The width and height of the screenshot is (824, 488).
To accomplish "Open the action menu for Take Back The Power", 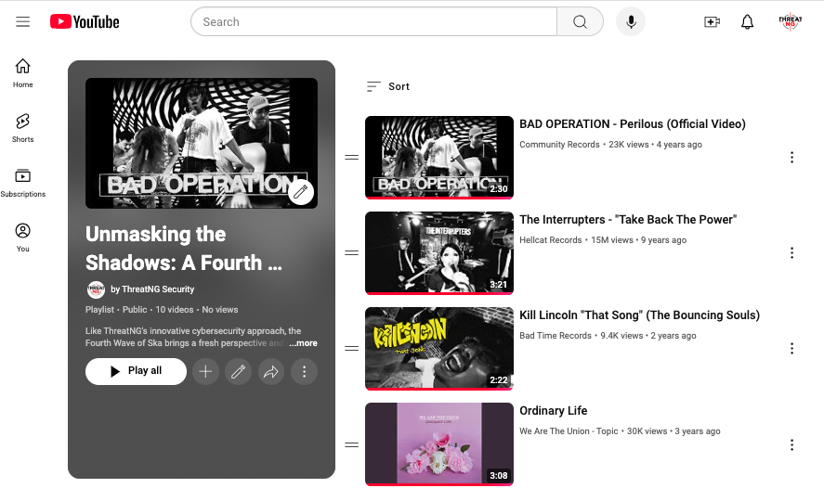I will click(x=791, y=253).
